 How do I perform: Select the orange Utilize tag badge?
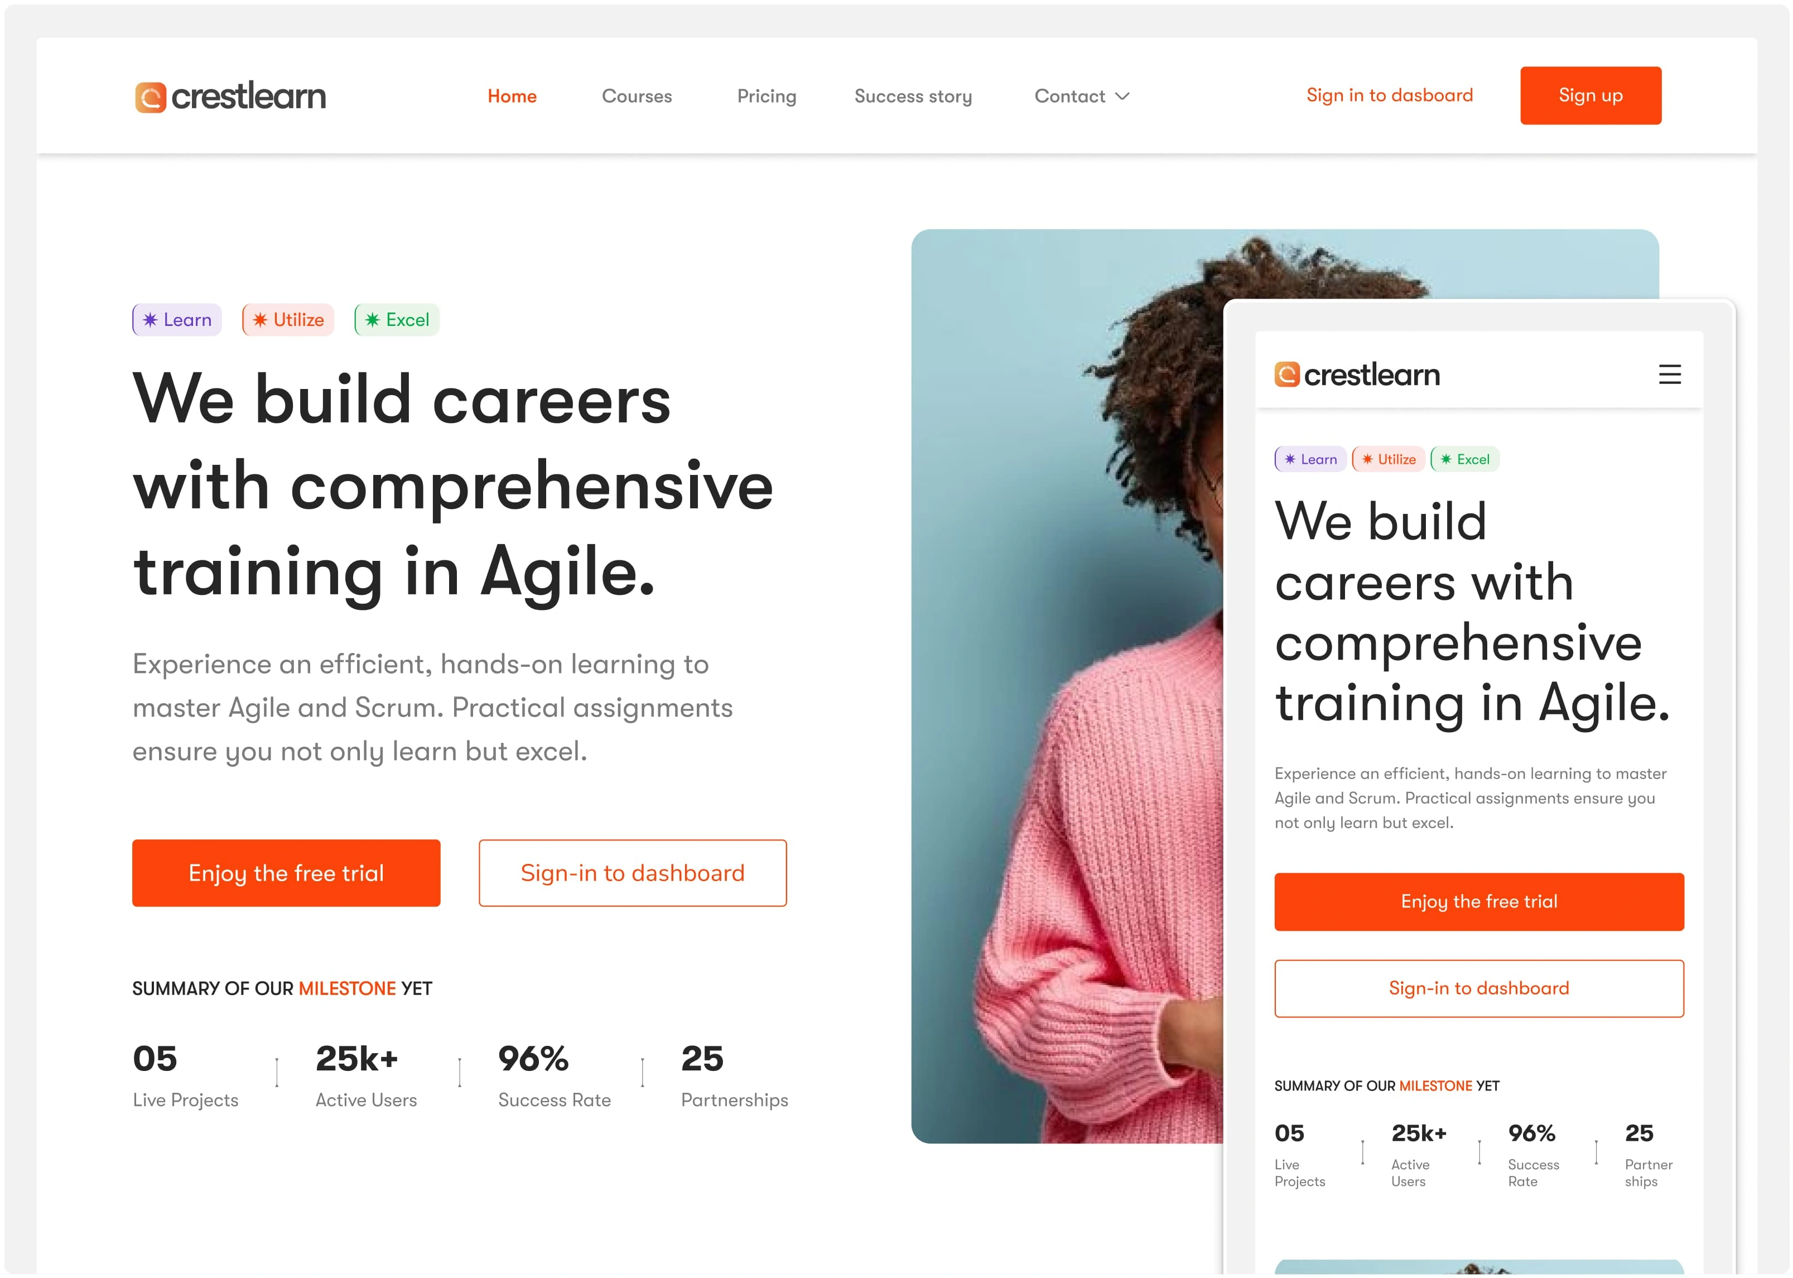coord(288,319)
